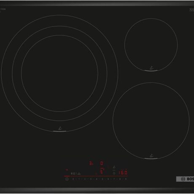The width and height of the screenshot is (194, 194).
Task: Tap pan symbol on small top-right zone
Action: click(151, 68)
